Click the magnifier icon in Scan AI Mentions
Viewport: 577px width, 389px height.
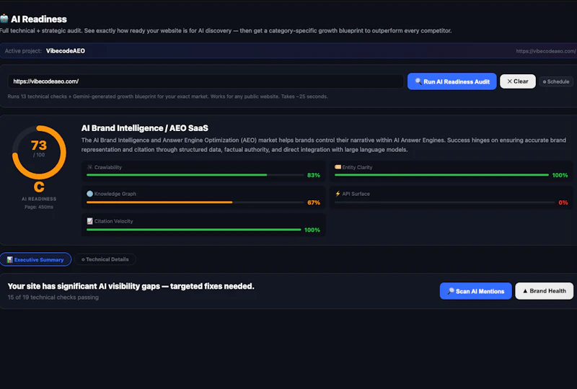(x=451, y=291)
